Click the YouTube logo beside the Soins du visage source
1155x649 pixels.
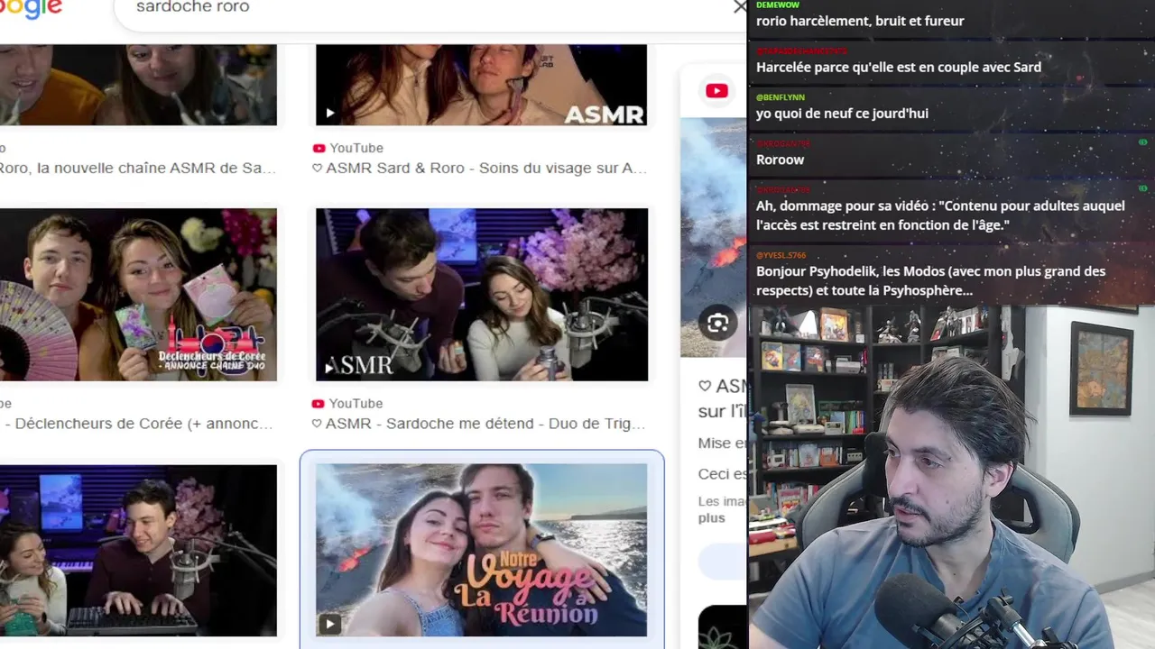coord(319,148)
